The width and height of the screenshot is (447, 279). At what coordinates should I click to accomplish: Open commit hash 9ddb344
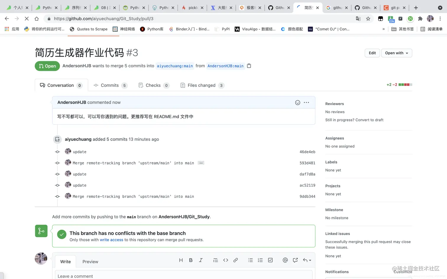click(307, 196)
